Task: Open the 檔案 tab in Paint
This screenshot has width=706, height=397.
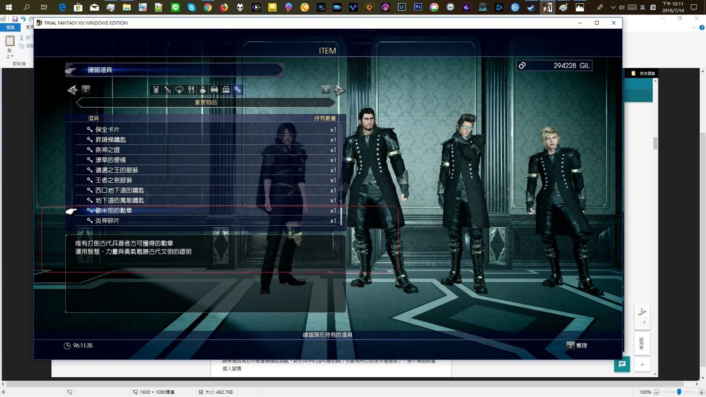Action: click(10, 27)
